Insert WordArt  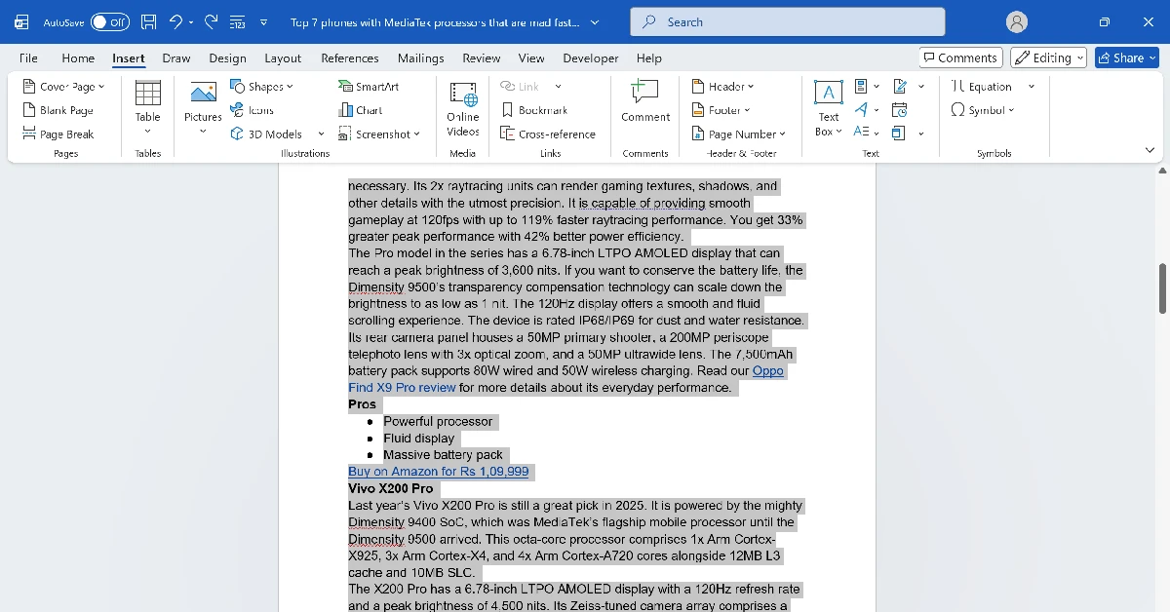867,110
